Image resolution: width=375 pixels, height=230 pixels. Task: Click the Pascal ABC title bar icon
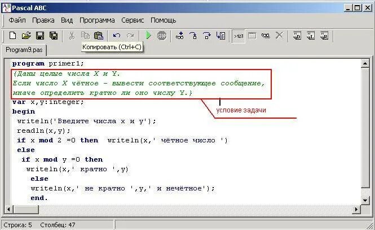coord(6,8)
